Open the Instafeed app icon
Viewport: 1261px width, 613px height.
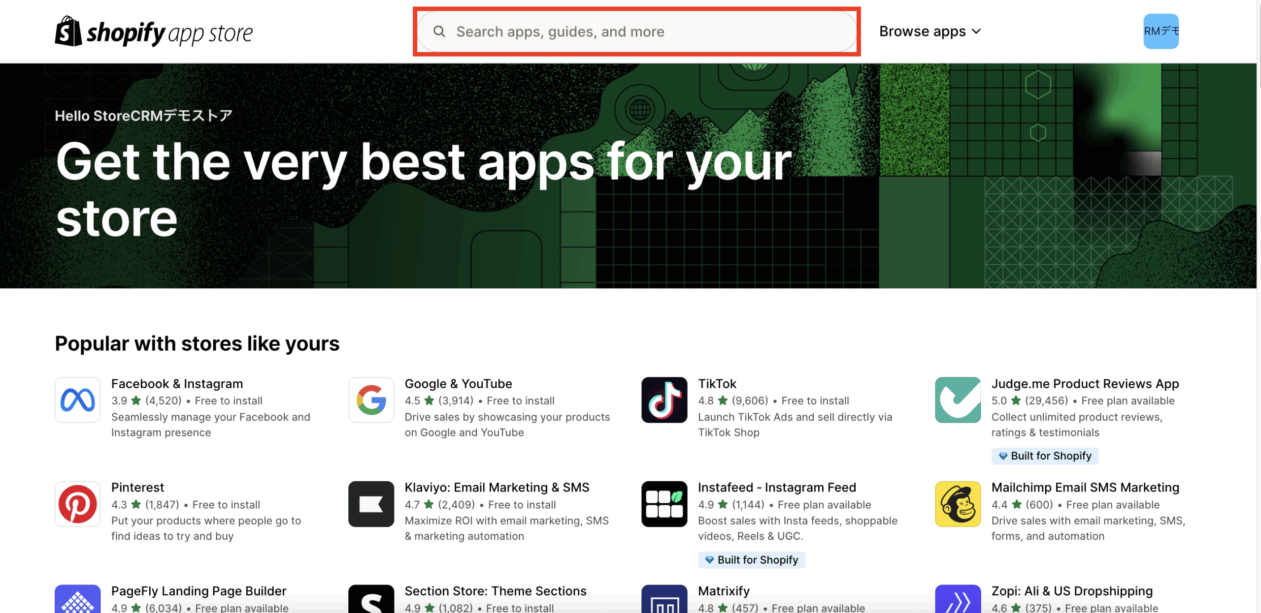click(x=664, y=504)
